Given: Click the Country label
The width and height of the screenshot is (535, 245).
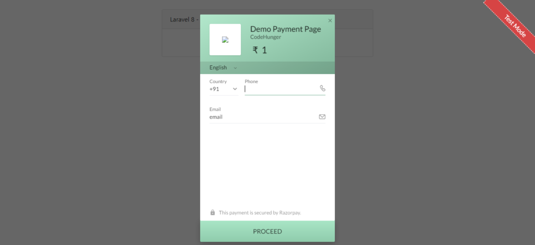Looking at the screenshot, I should (x=218, y=81).
